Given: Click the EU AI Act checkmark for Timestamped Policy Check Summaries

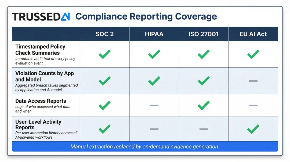Looking at the screenshot, I should tap(252, 54).
